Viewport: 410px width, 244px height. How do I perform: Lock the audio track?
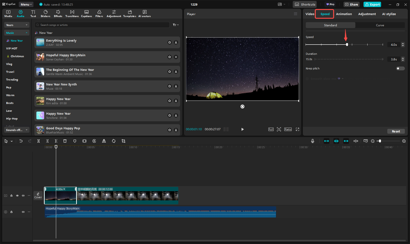tap(11, 212)
